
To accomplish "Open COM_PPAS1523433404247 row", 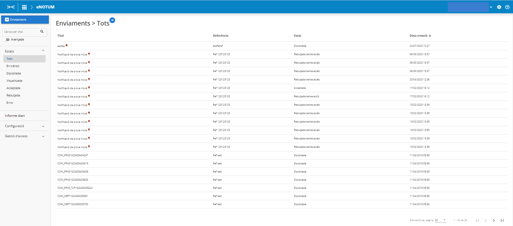I will tap(282, 155).
